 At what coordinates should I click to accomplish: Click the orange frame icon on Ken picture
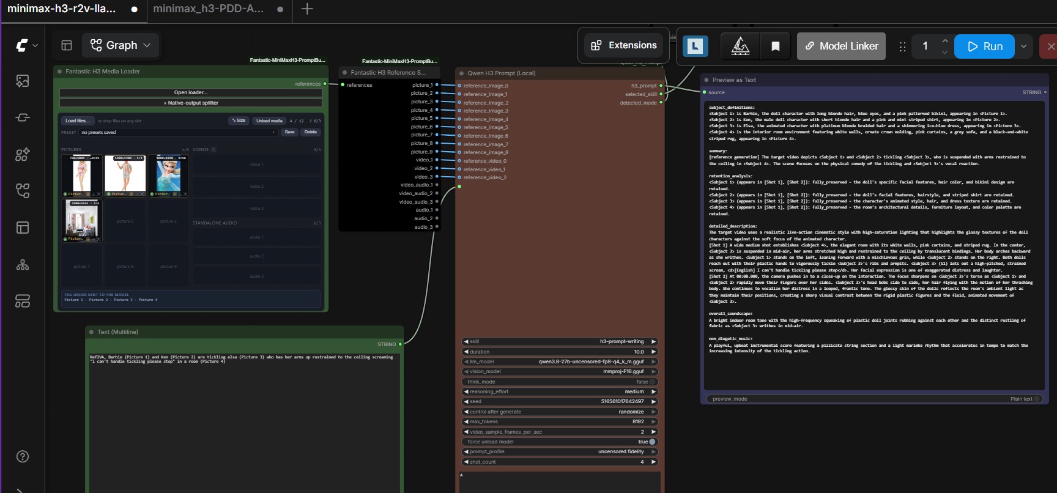click(x=131, y=194)
